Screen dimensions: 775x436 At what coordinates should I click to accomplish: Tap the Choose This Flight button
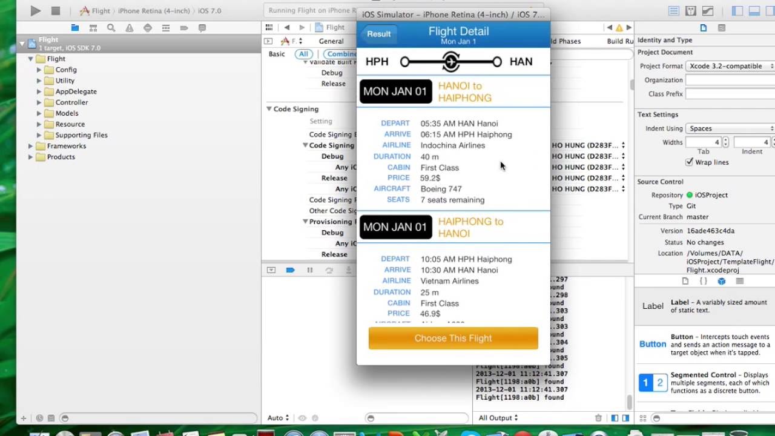click(453, 338)
